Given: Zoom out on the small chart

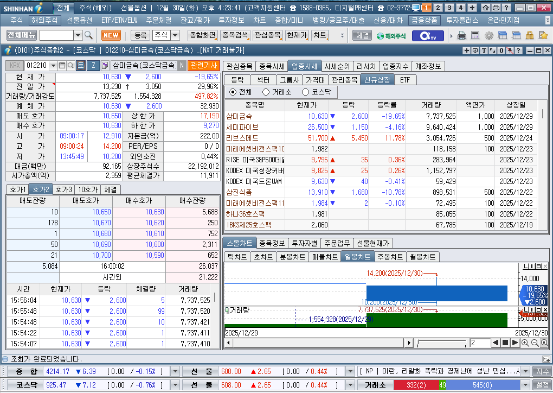Looking at the screenshot, I should [535, 343].
